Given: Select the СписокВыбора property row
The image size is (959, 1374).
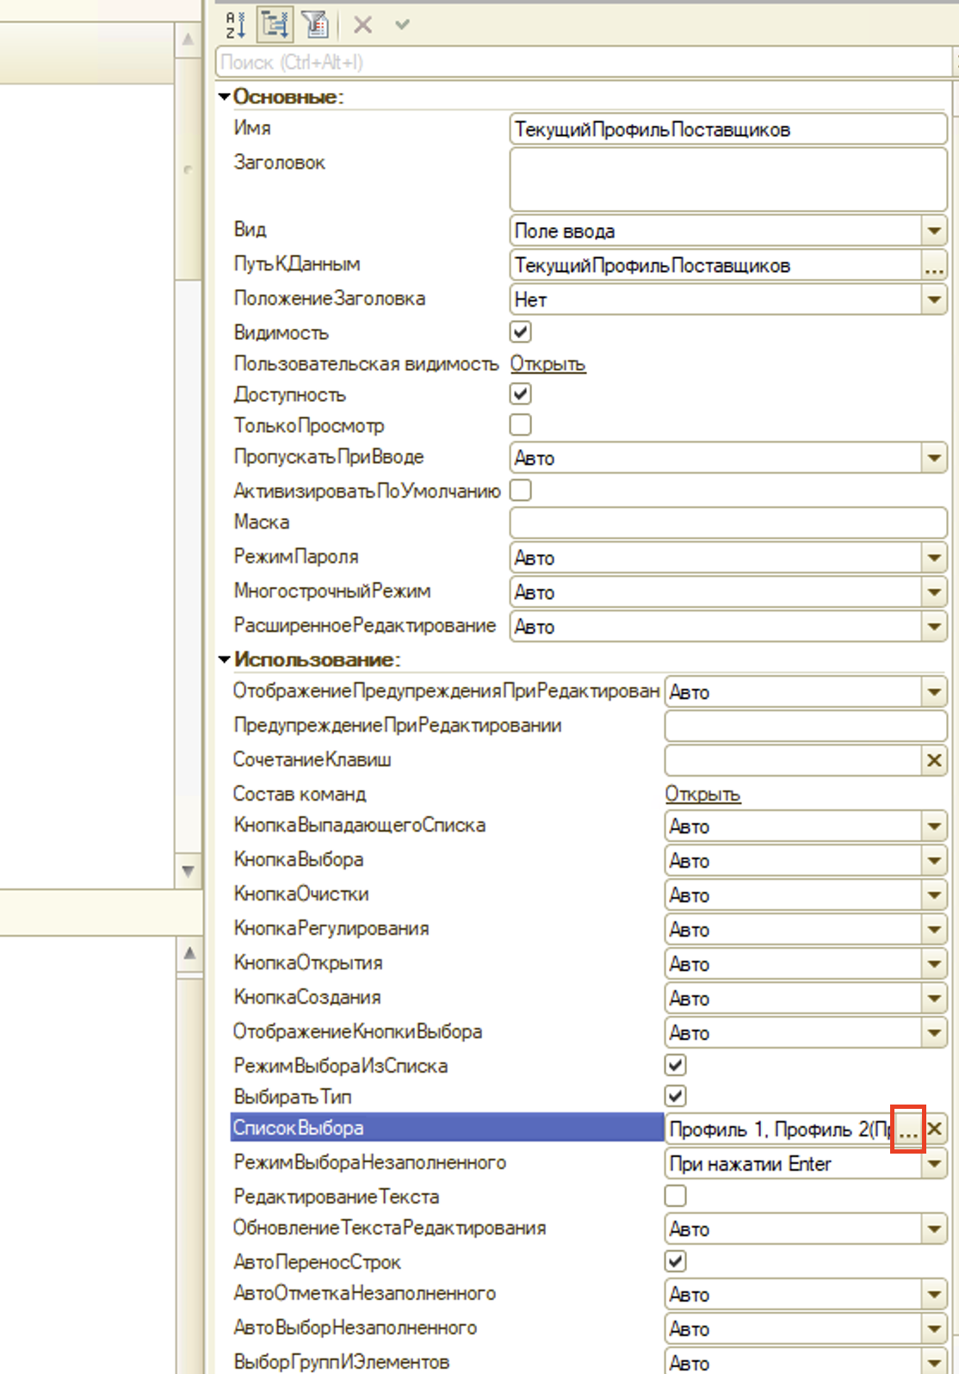Looking at the screenshot, I should tap(446, 1128).
